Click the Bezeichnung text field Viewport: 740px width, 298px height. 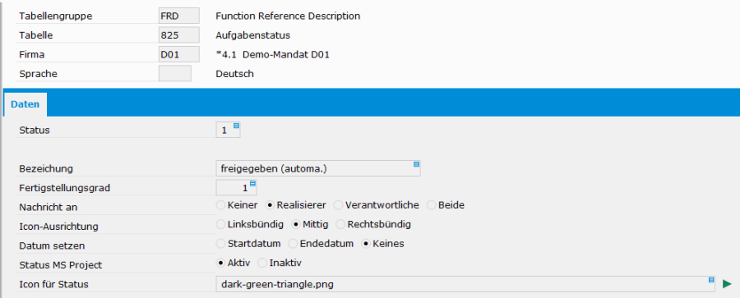[317, 168]
